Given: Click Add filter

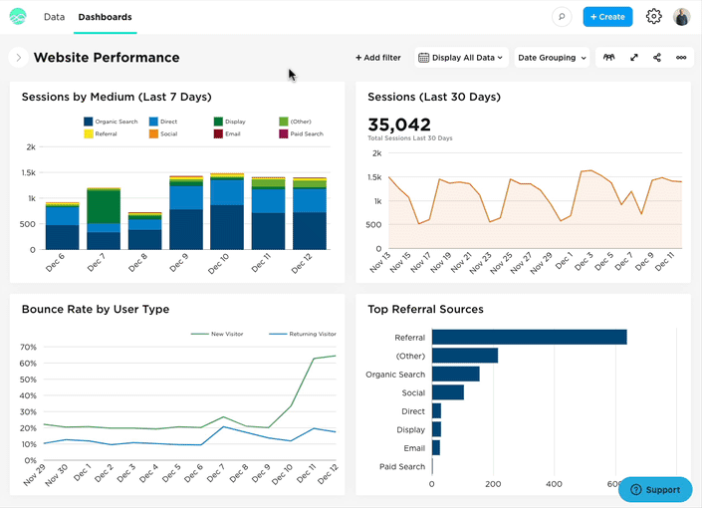Looking at the screenshot, I should (x=378, y=58).
